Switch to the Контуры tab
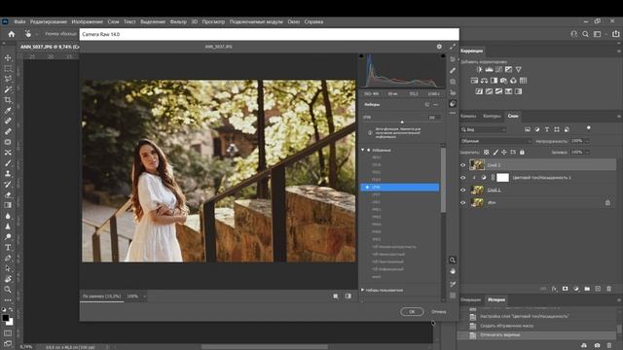623x350 pixels. point(492,116)
